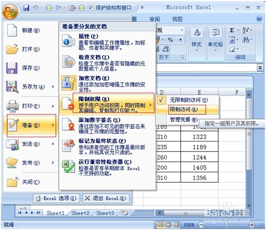Click the Find & Select binoculars icon
The width and height of the screenshot is (266, 230).
tap(246, 40)
